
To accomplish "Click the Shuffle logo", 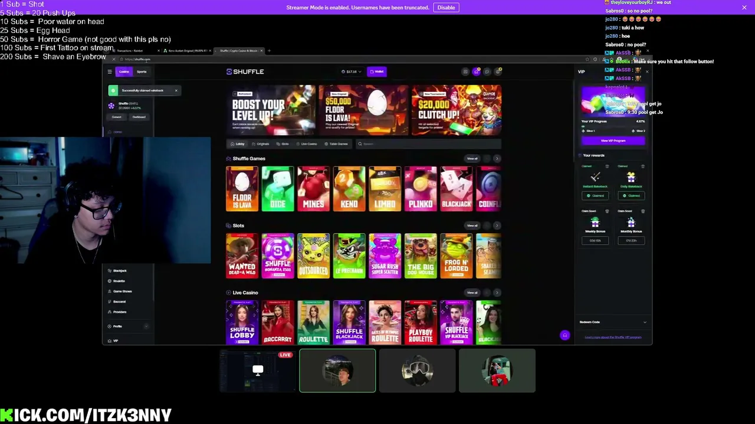I will [245, 72].
